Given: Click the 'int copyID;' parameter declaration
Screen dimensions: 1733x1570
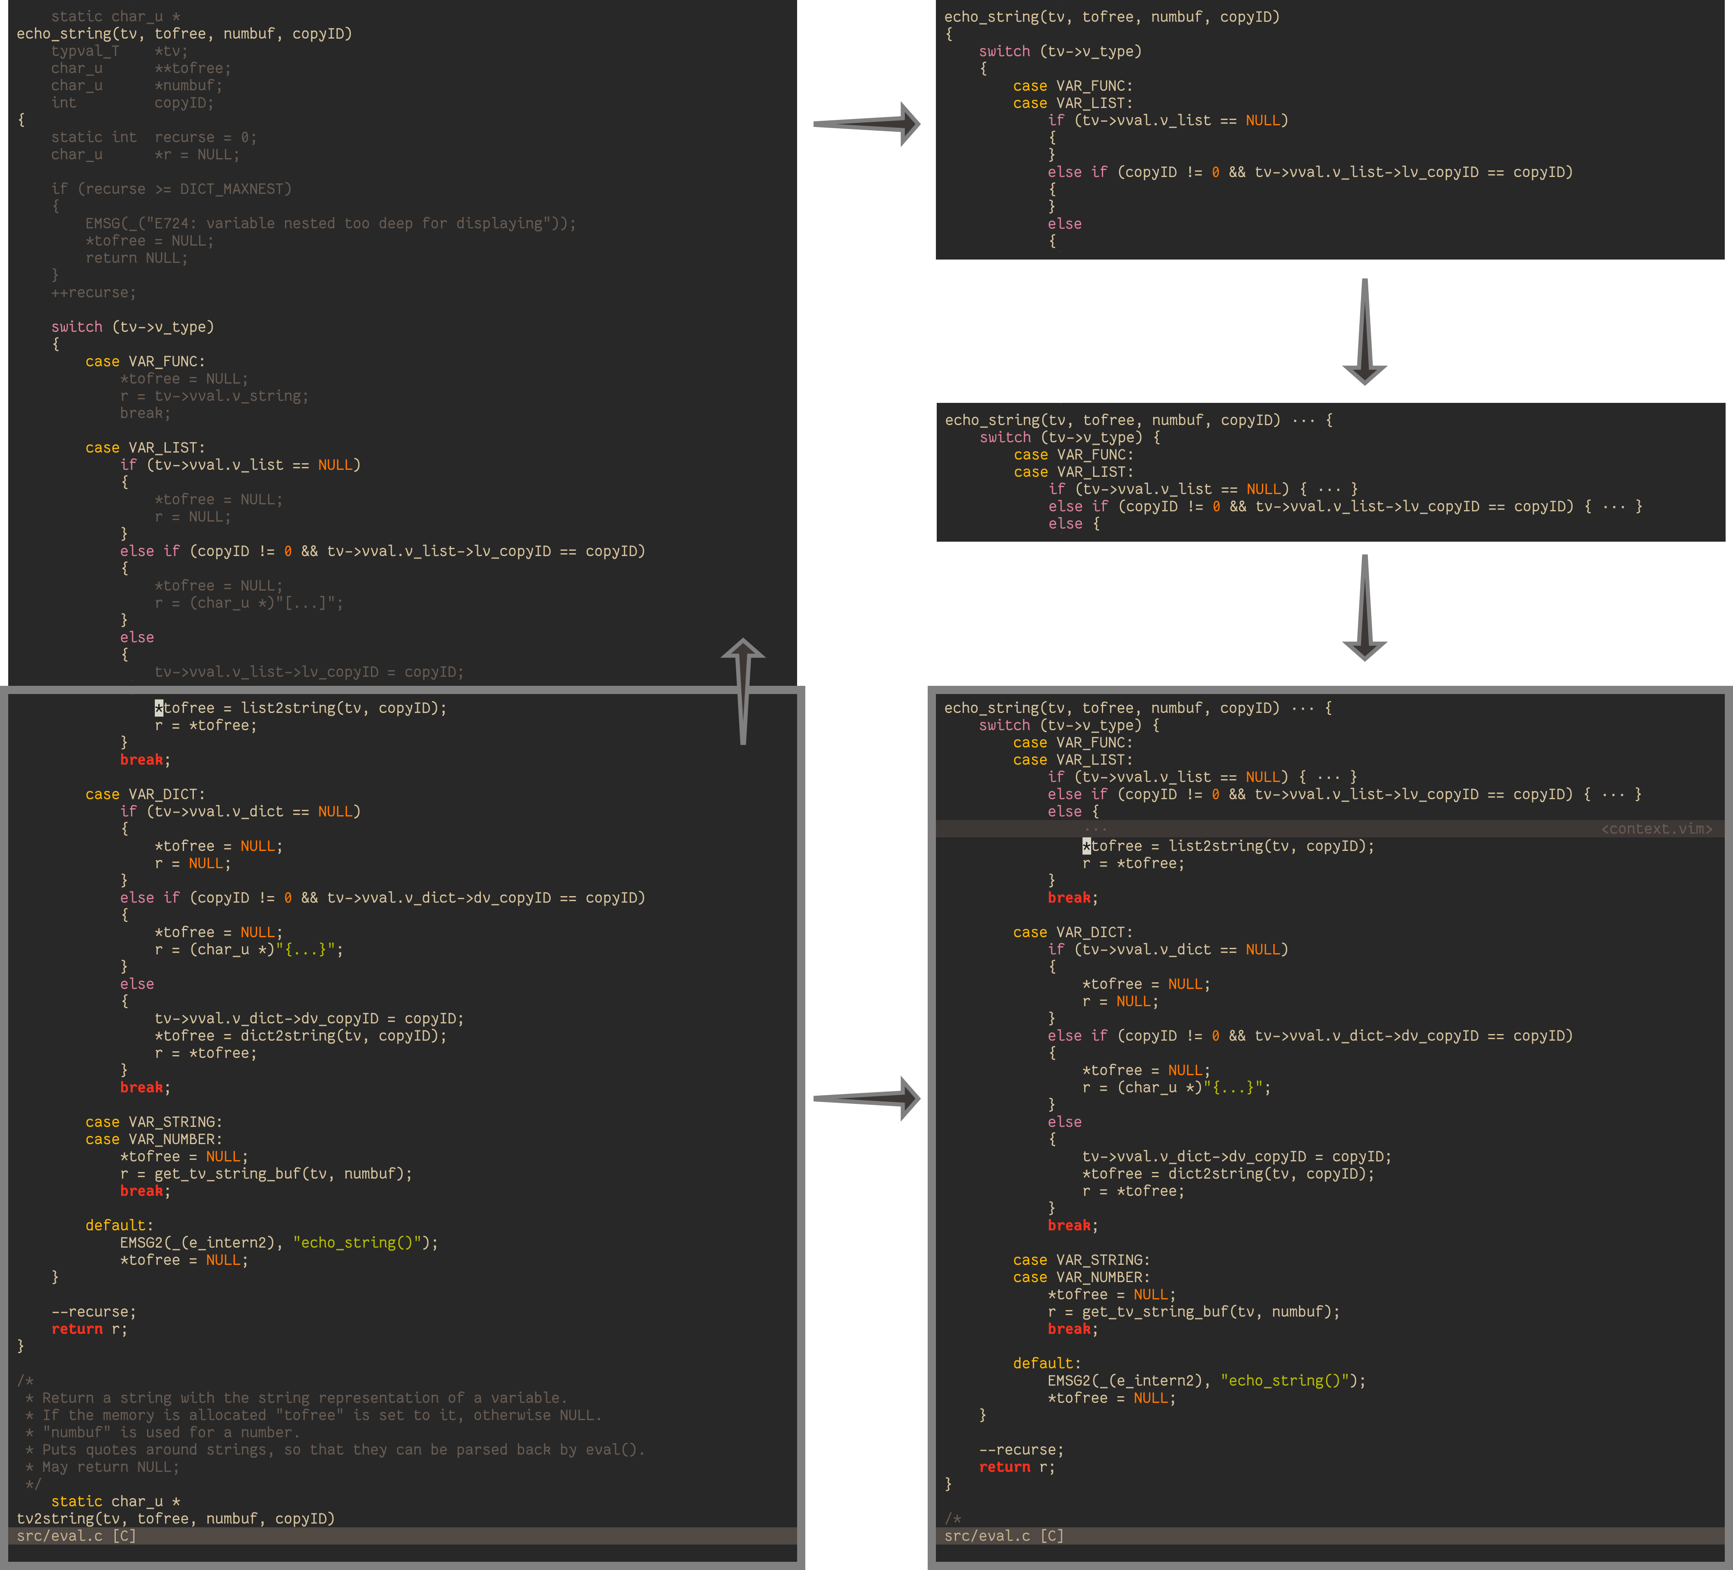Looking at the screenshot, I should [x=131, y=102].
